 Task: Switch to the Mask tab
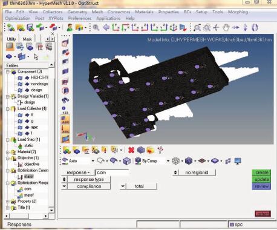27,39
